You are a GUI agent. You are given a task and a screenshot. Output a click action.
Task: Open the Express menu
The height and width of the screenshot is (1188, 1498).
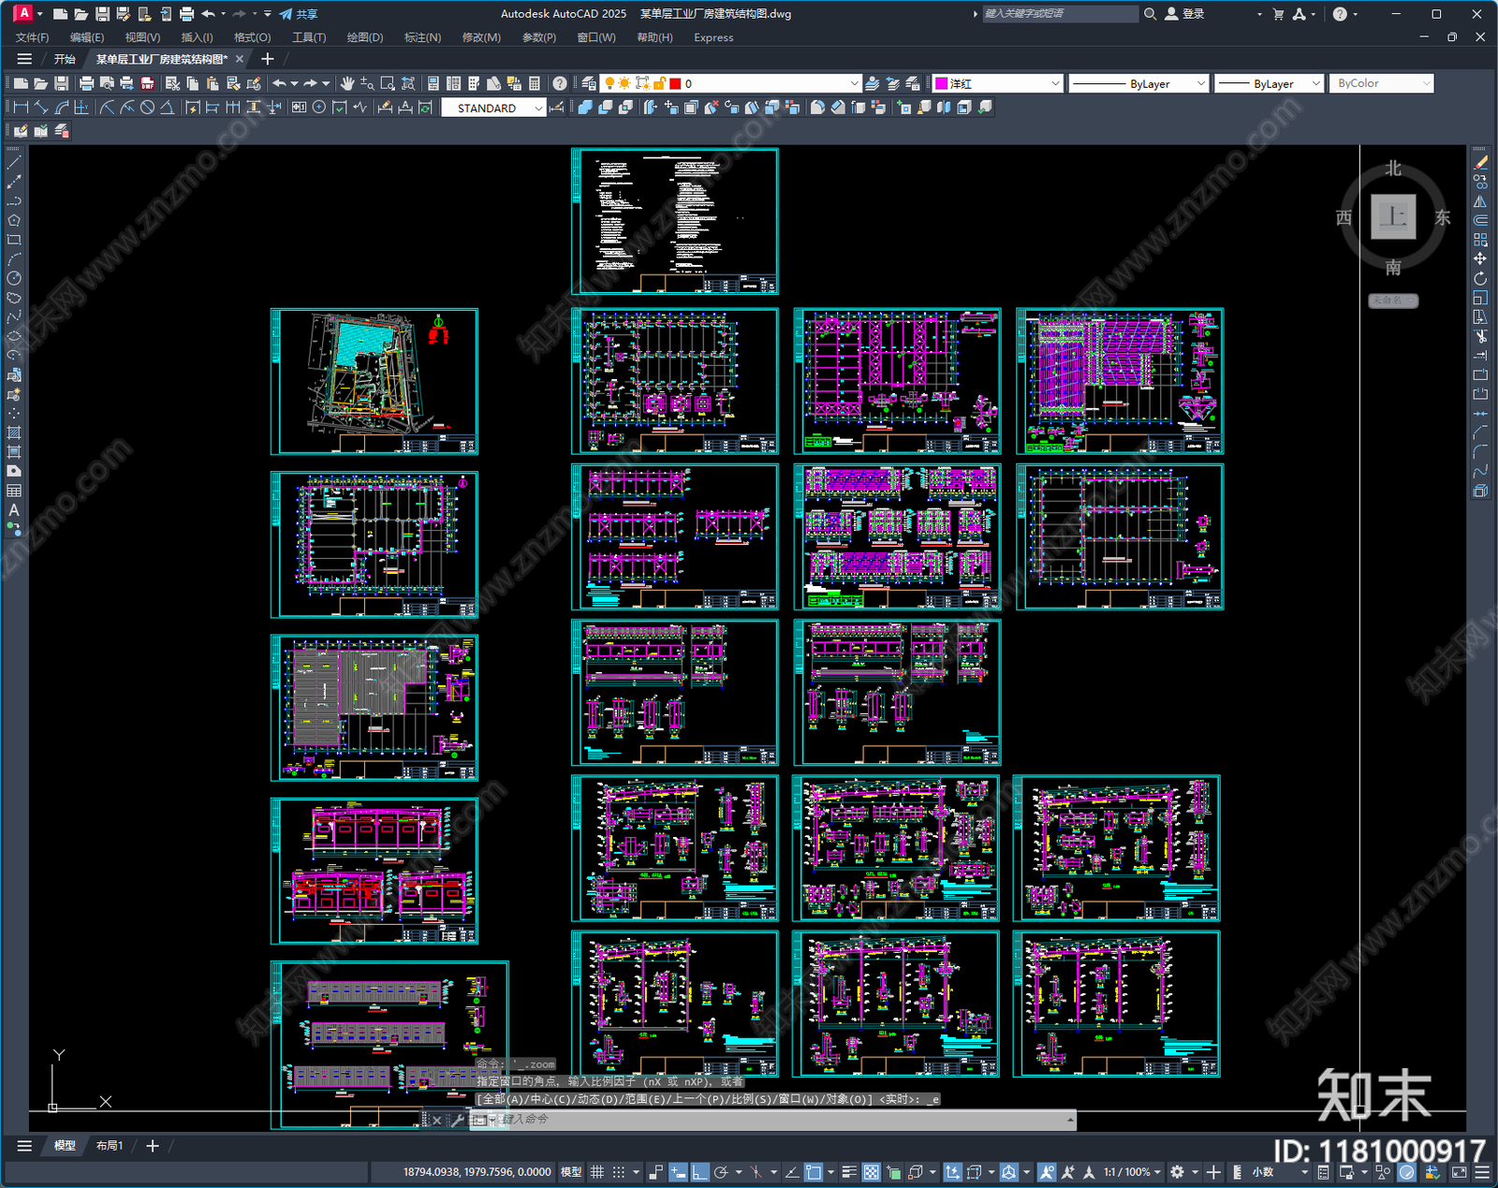(713, 37)
